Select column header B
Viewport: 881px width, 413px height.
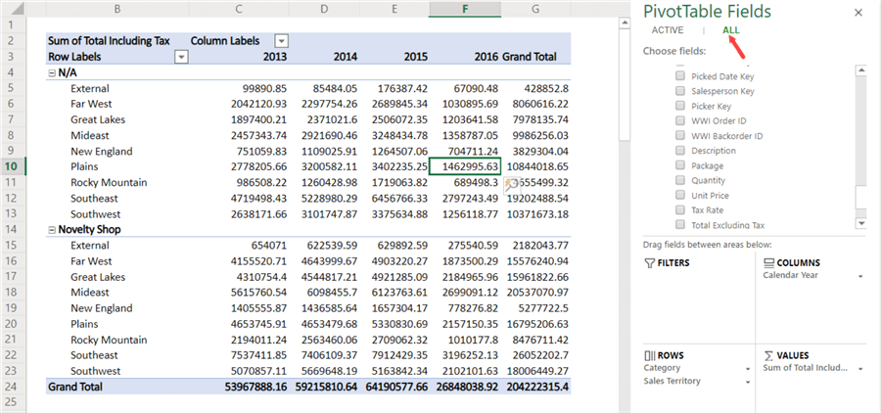click(116, 9)
